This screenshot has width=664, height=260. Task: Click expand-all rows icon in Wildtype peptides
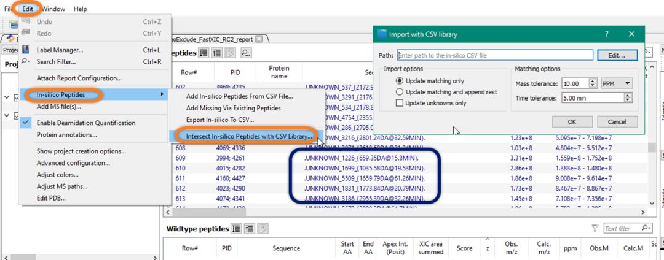pyautogui.click(x=237, y=229)
